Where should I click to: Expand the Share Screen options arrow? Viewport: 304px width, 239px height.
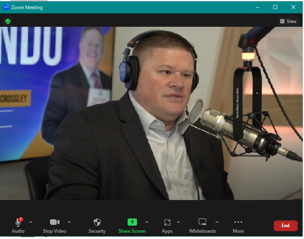[x=147, y=222]
